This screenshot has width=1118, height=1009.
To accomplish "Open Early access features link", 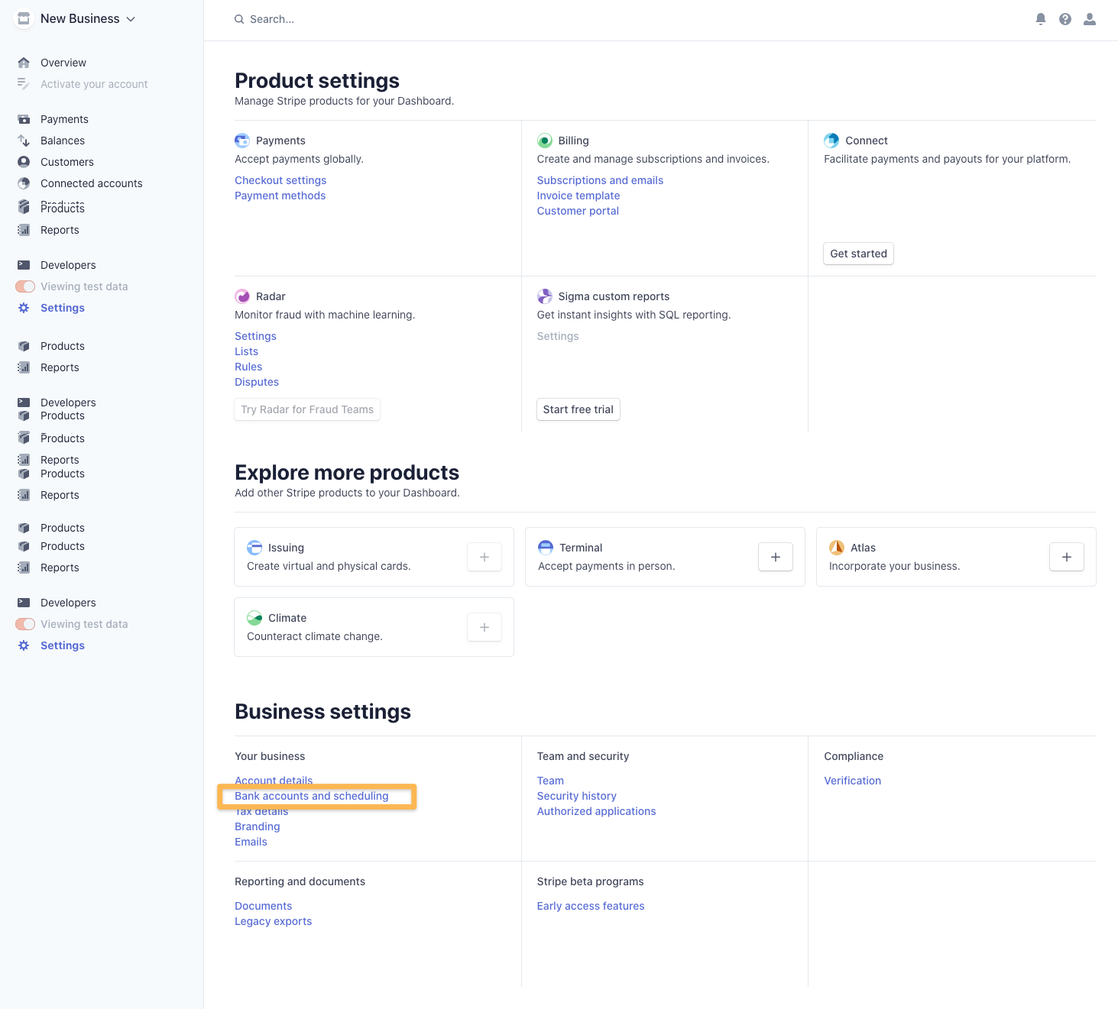I will click(591, 906).
